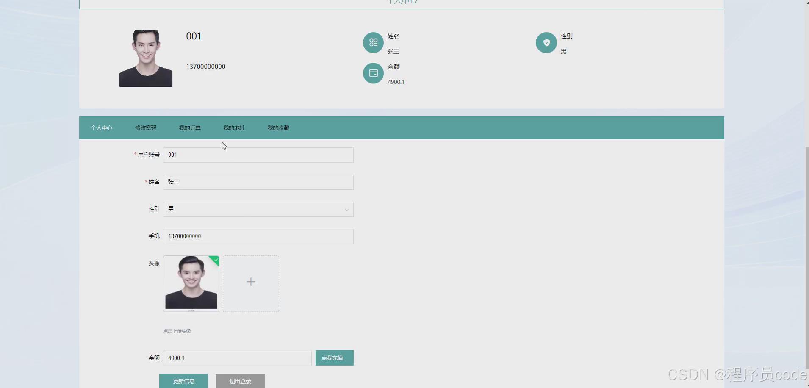
Task: Click the gender (性别) shield icon
Action: (x=546, y=43)
